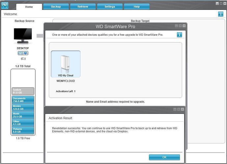The width and height of the screenshot is (227, 164).
Task: Close the WD SmartWare Pro dialog
Action: pos(184,26)
